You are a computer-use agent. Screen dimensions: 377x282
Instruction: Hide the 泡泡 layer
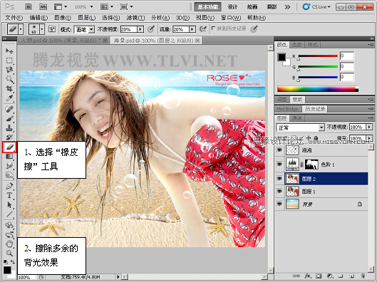click(x=279, y=150)
